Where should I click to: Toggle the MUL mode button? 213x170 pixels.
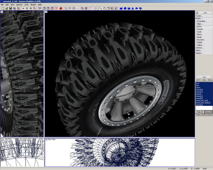click(210, 80)
